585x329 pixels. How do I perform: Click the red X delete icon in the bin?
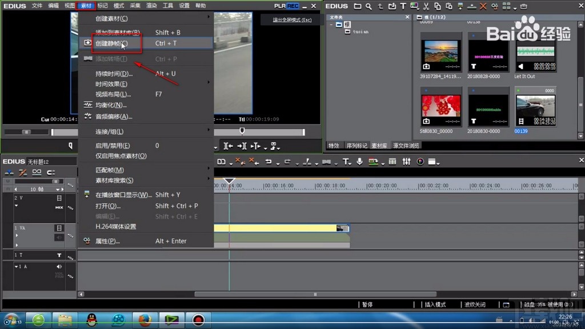(483, 6)
